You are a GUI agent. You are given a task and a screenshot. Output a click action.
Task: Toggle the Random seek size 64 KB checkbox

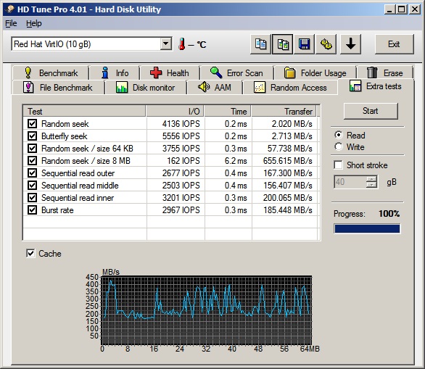[x=32, y=149]
